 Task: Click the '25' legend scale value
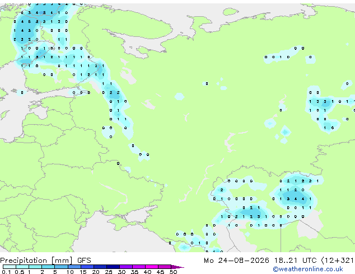tap(109, 272)
